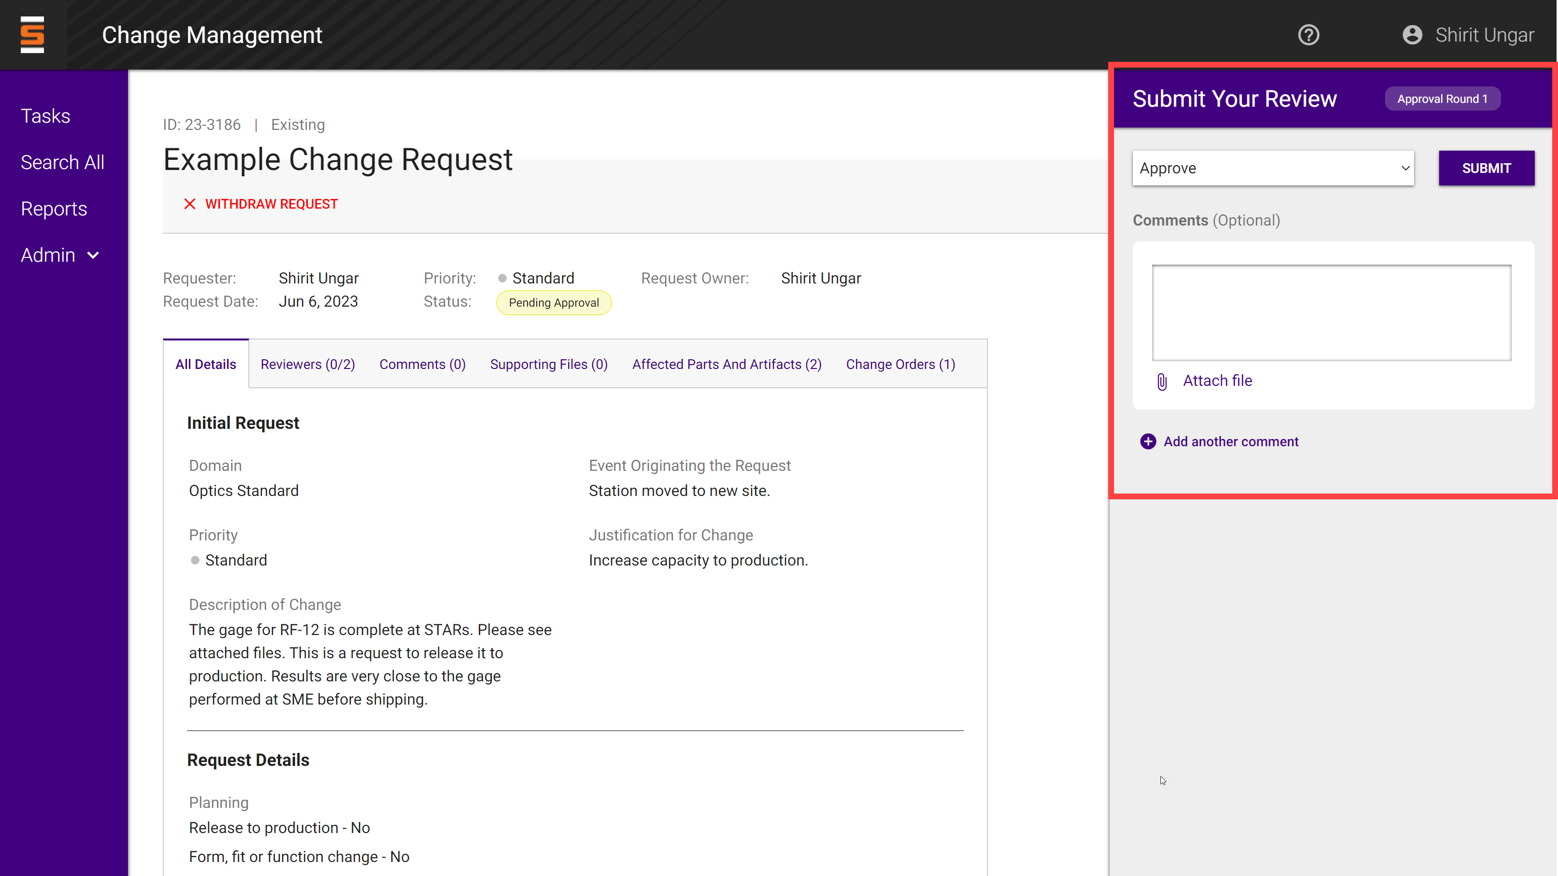Go to Tasks in sidebar

tap(45, 115)
